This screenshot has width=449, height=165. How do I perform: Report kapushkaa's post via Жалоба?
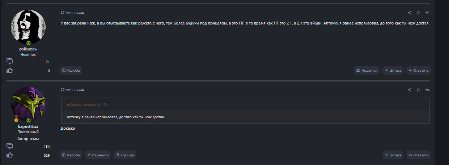pos(71,155)
